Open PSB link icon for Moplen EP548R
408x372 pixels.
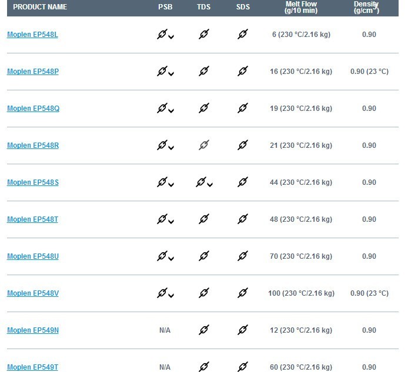(162, 145)
